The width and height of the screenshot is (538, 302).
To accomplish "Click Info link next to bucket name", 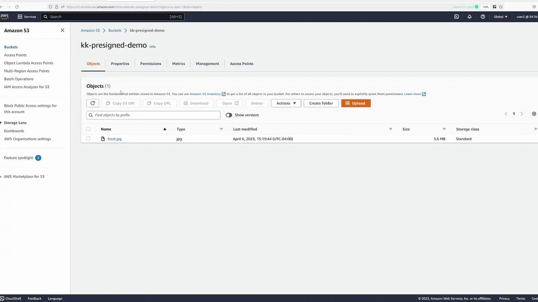I will tap(153, 47).
